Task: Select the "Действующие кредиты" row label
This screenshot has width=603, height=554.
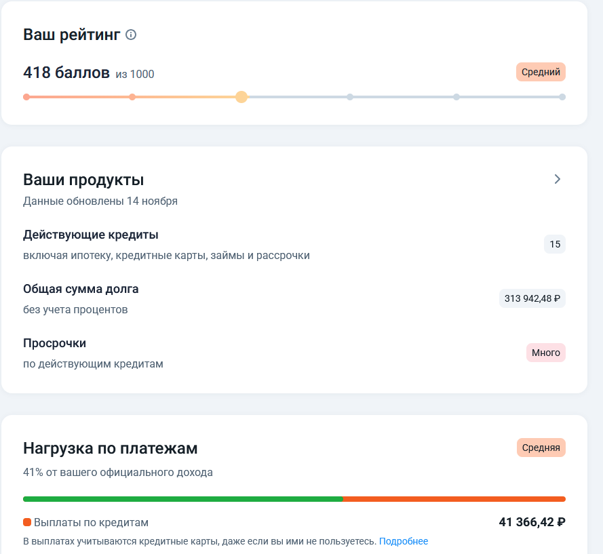Action: point(91,235)
